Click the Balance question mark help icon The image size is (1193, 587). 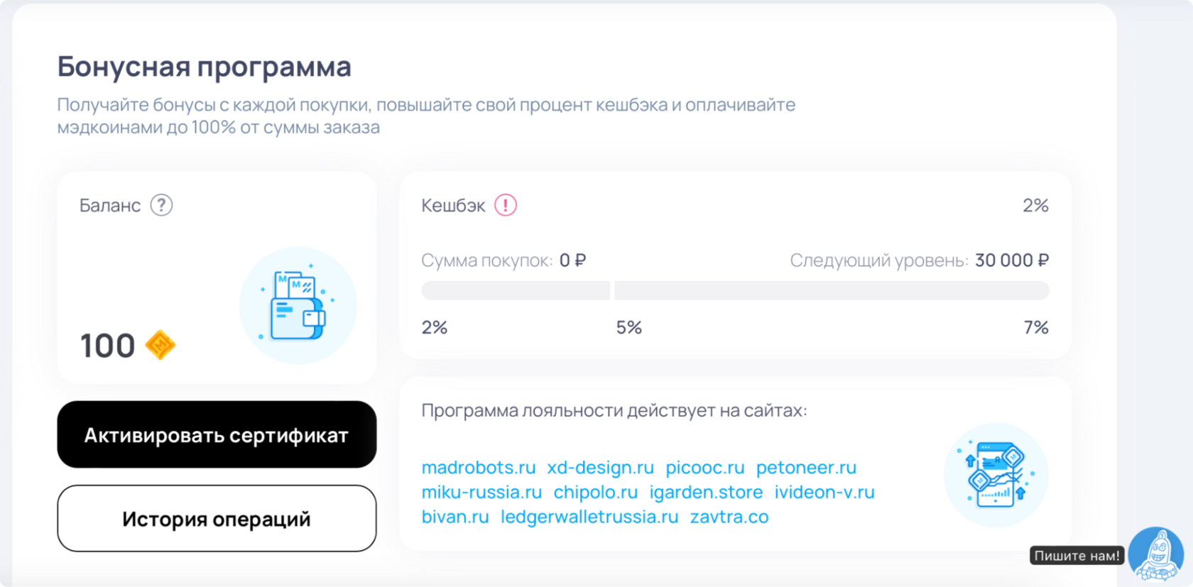161,205
